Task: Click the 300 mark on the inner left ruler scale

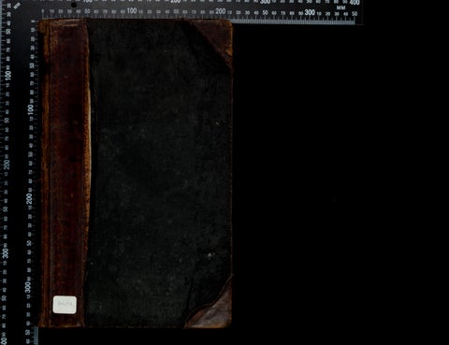Action: coord(28,287)
